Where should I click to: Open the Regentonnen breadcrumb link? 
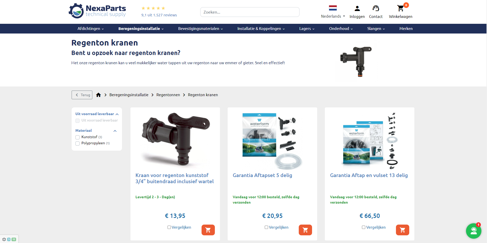[168, 95]
